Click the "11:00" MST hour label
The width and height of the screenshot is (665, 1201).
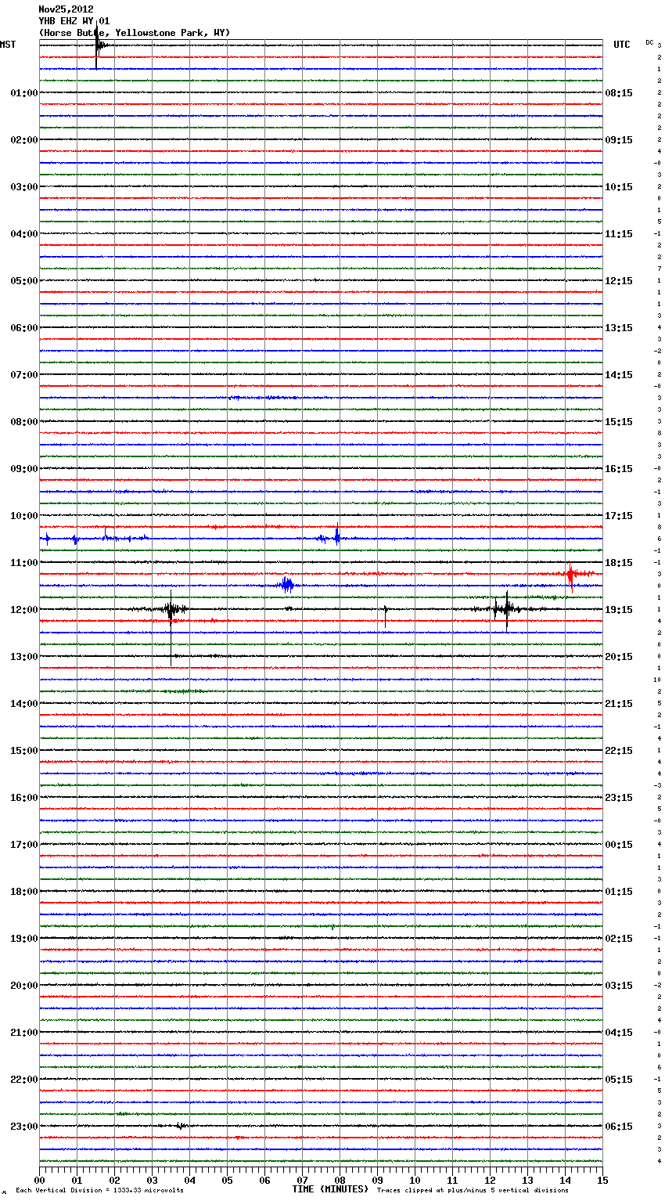24,563
